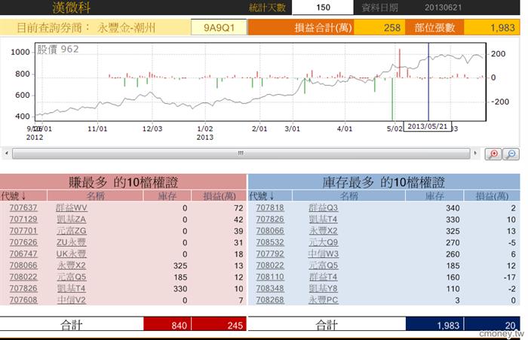Click the 資料日期 value 20130621

coord(443,8)
